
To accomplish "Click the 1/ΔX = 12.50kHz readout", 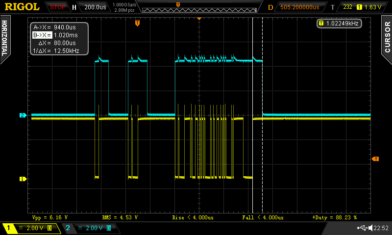I will pyautogui.click(x=56, y=51).
